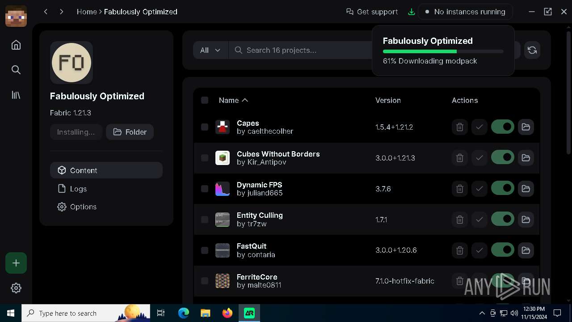Viewport: 572px width, 322px height.
Task: Click the No instances running status
Action: (465, 12)
